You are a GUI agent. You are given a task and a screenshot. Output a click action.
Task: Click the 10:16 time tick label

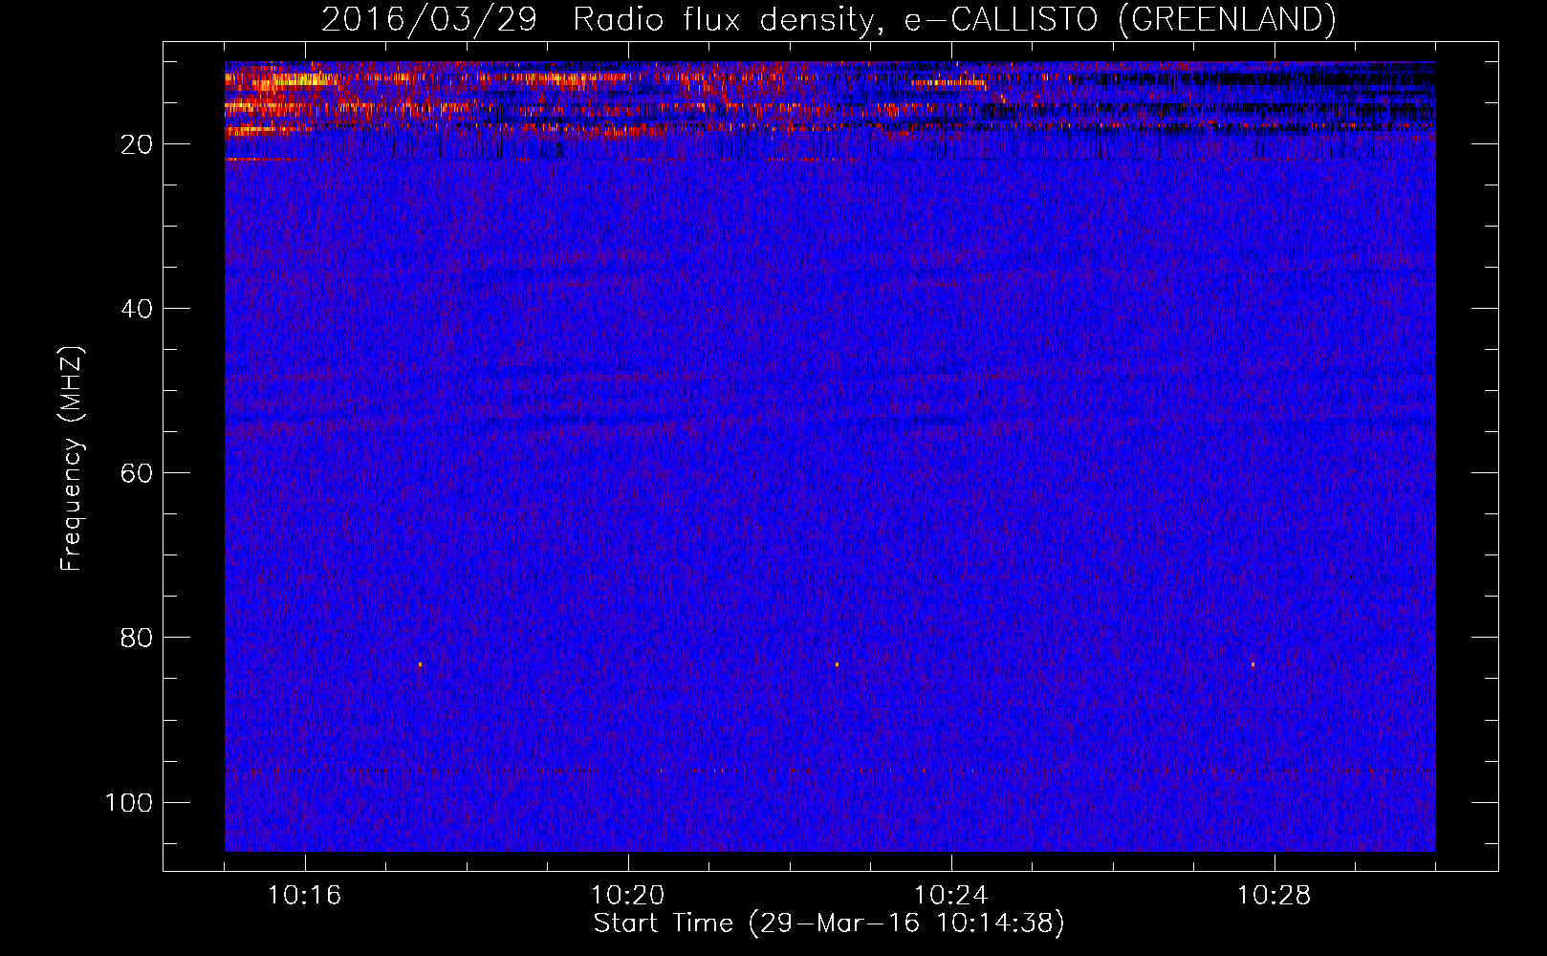pyautogui.click(x=304, y=896)
